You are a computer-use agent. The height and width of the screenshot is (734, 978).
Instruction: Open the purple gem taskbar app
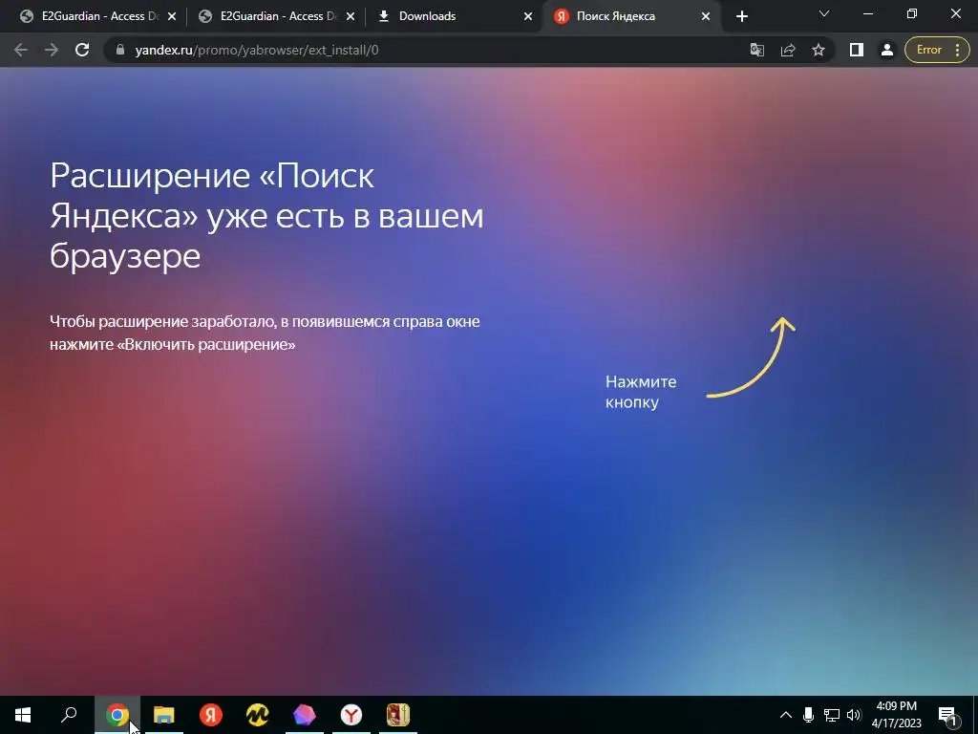[x=305, y=715]
